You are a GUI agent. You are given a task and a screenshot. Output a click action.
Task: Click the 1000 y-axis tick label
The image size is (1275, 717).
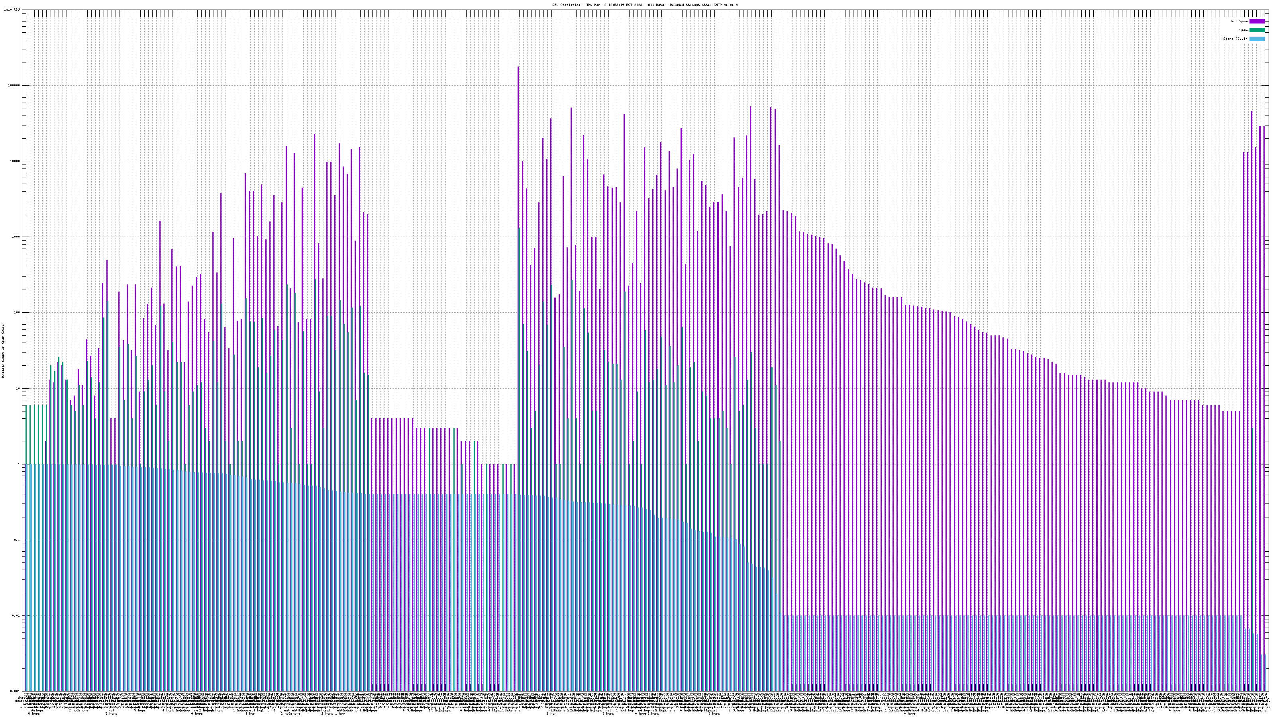click(16, 237)
